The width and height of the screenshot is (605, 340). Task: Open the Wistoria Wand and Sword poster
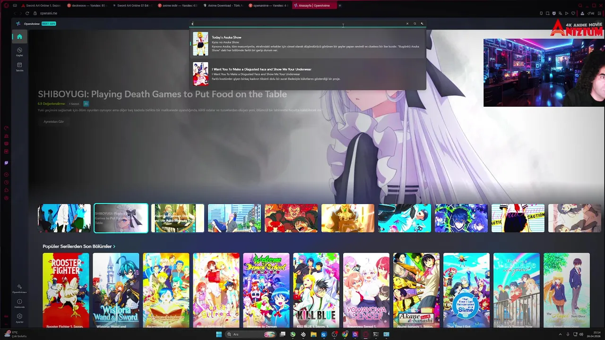(x=116, y=290)
